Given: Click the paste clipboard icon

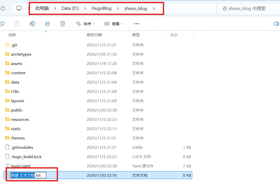Looking at the screenshot, I should click(x=17, y=24).
